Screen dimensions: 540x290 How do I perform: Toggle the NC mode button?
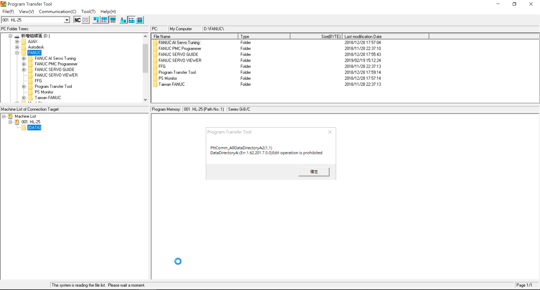[77, 20]
